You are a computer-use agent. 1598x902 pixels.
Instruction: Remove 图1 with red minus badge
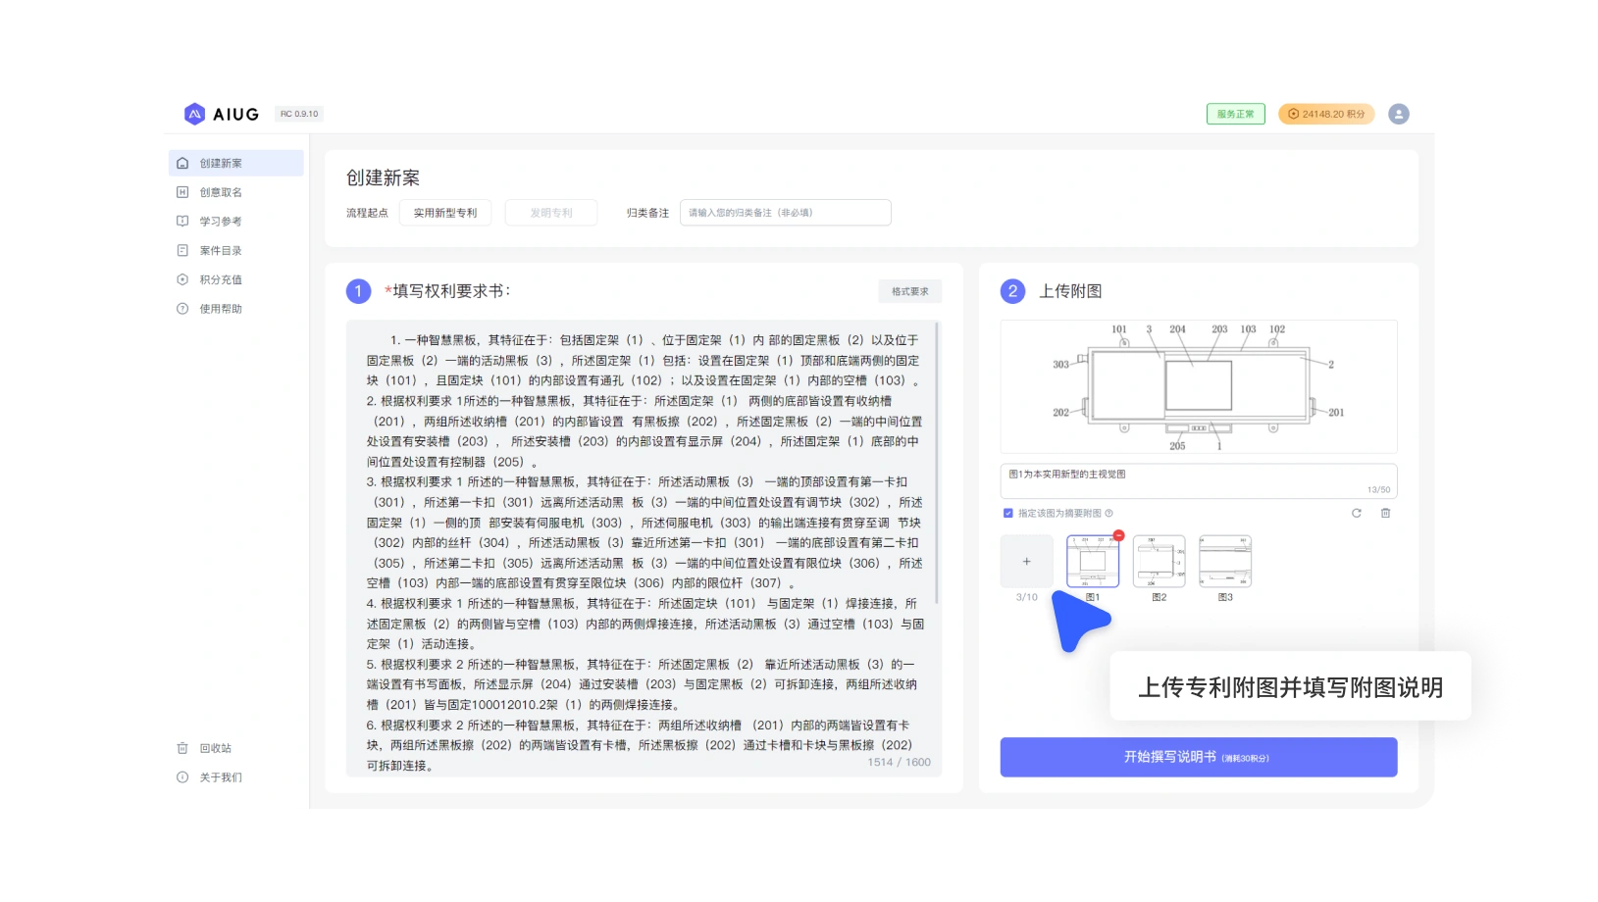click(x=1118, y=535)
